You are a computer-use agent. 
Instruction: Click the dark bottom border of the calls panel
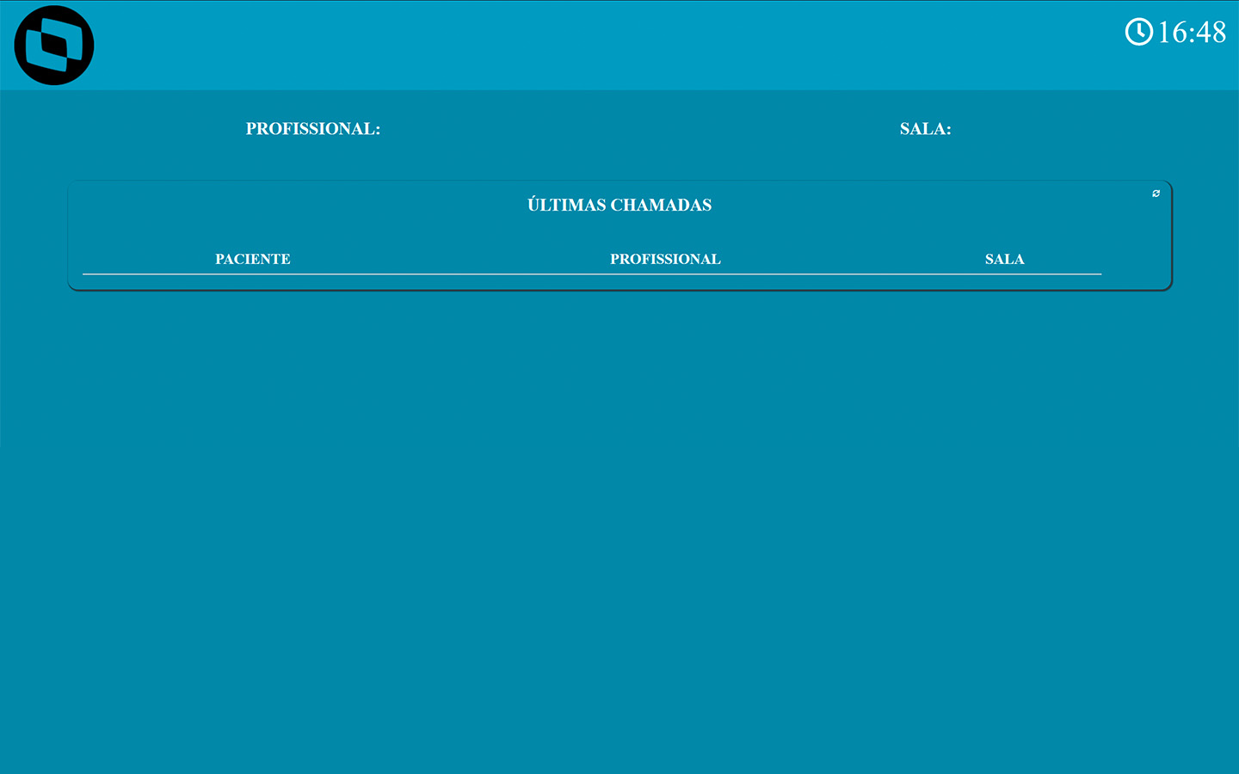pyautogui.click(x=619, y=290)
